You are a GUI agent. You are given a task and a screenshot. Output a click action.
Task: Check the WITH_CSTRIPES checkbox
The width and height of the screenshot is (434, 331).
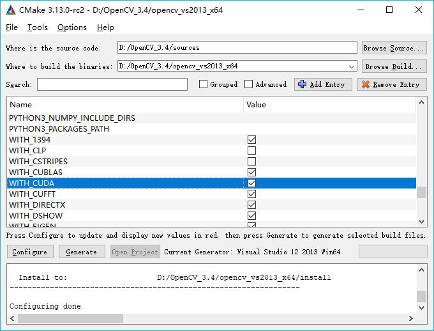pyautogui.click(x=251, y=161)
